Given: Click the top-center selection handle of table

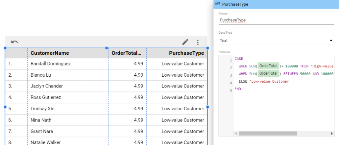Looking at the screenshot, I should click(x=106, y=48).
